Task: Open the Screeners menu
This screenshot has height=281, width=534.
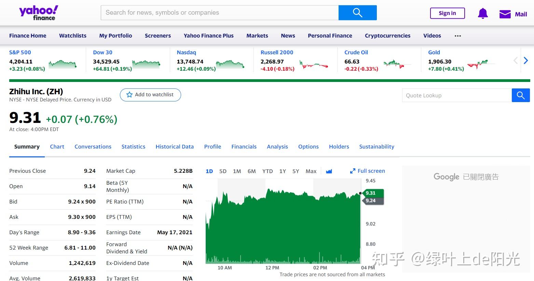Action: [158, 36]
